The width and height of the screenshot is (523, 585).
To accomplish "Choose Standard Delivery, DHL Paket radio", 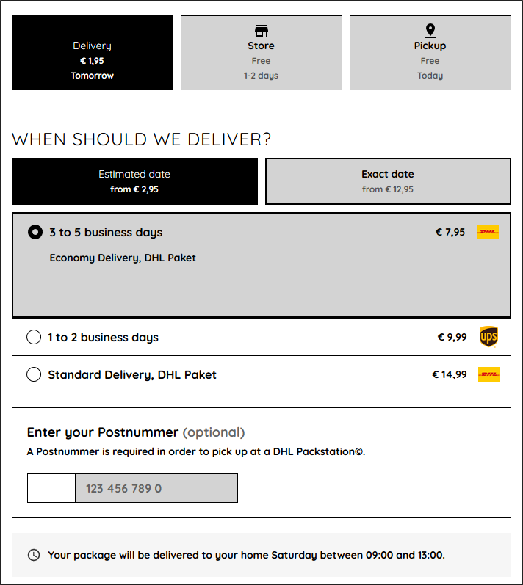I will coord(34,374).
